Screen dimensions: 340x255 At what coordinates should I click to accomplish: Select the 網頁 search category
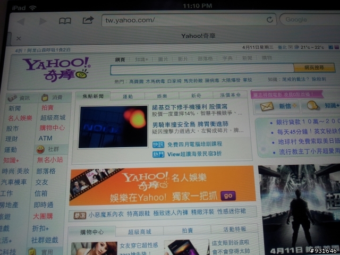(x=120, y=59)
